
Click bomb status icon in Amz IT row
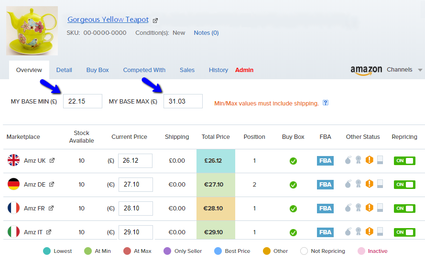[348, 231]
